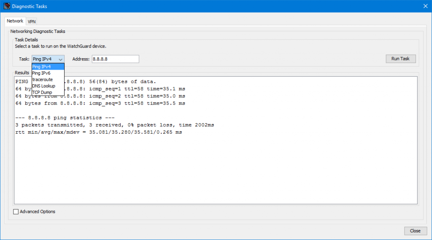Click the Close button at bottom right

click(415, 231)
